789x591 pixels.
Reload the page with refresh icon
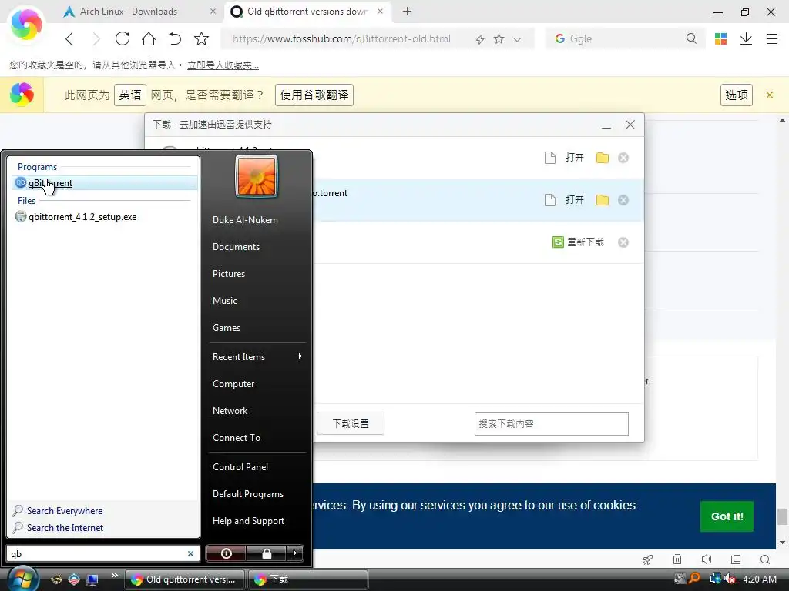click(x=123, y=38)
